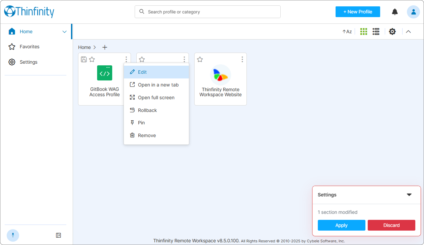Discard the modified settings

point(392,225)
